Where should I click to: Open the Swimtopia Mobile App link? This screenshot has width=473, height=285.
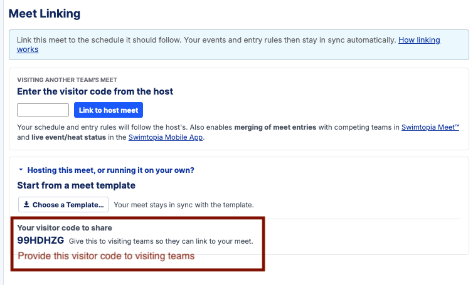tap(166, 137)
